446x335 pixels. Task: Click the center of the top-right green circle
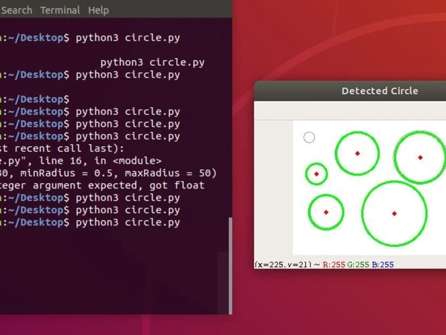421,158
